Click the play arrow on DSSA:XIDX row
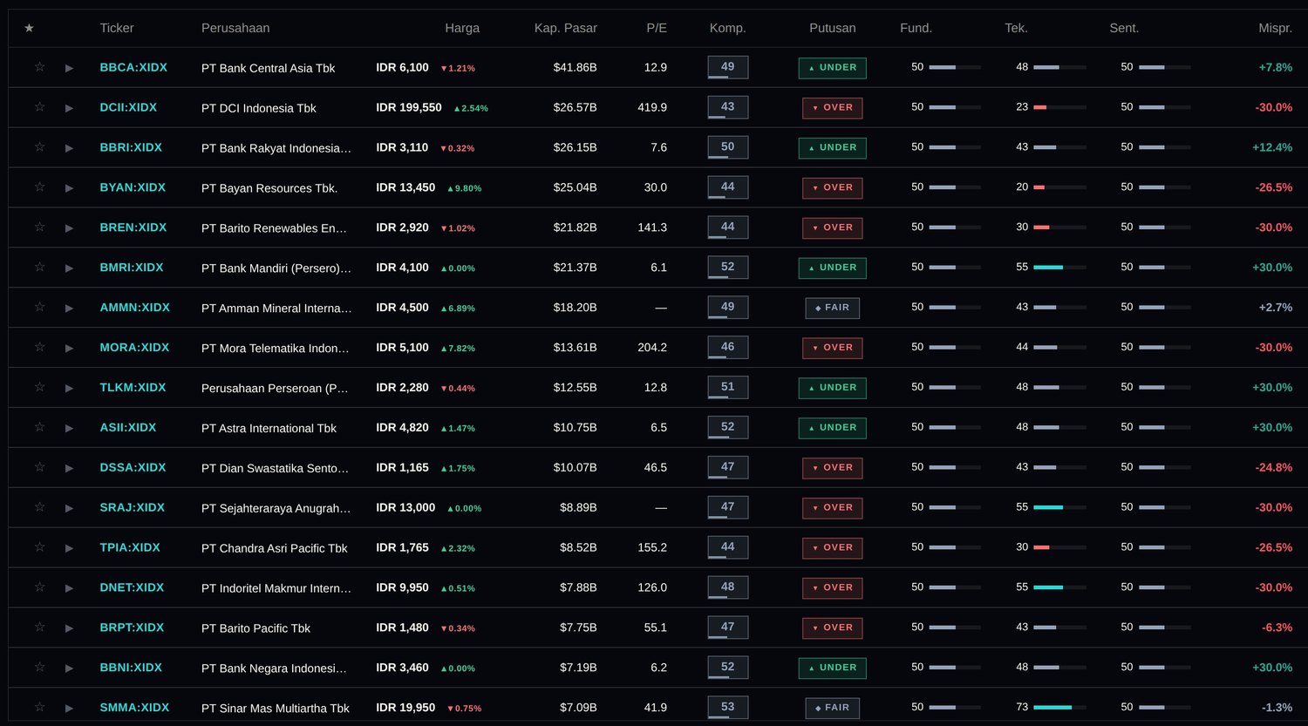This screenshot has height=726, width=1308. pos(69,468)
